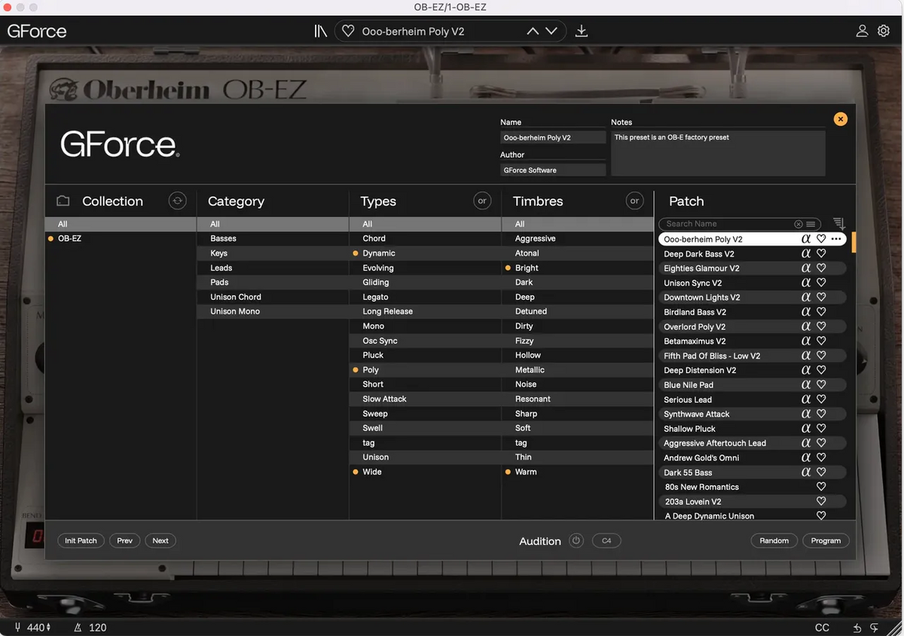Favorite the 80s New Romantics patch
This screenshot has height=636, width=904.
coord(821,487)
